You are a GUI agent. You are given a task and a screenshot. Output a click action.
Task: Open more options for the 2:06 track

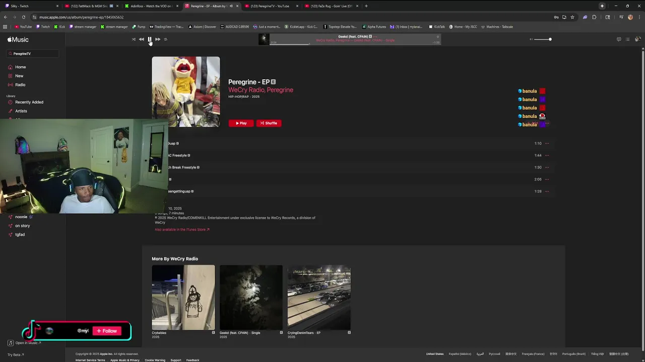point(547,179)
